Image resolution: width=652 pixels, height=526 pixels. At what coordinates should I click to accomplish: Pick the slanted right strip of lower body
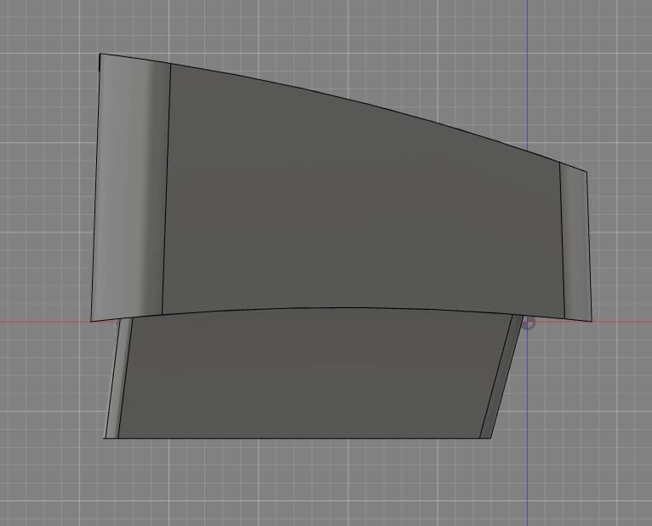tap(502, 379)
